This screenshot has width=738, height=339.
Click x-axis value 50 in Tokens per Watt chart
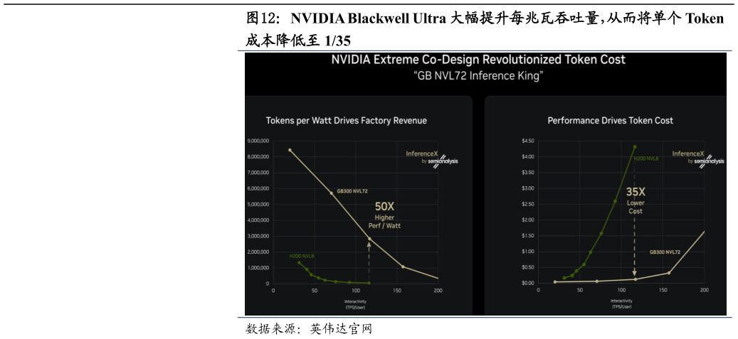pyautogui.click(x=315, y=291)
